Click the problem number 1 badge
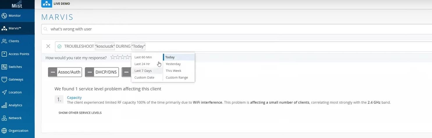432x138 pixels. [59, 100]
